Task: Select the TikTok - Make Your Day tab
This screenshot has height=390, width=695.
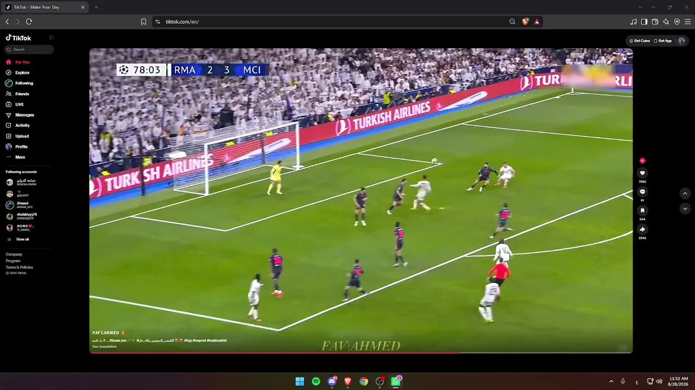Action: point(45,7)
